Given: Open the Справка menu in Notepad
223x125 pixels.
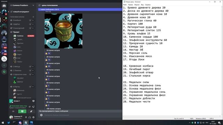Looking at the screenshot, I should (x=148, y=5).
